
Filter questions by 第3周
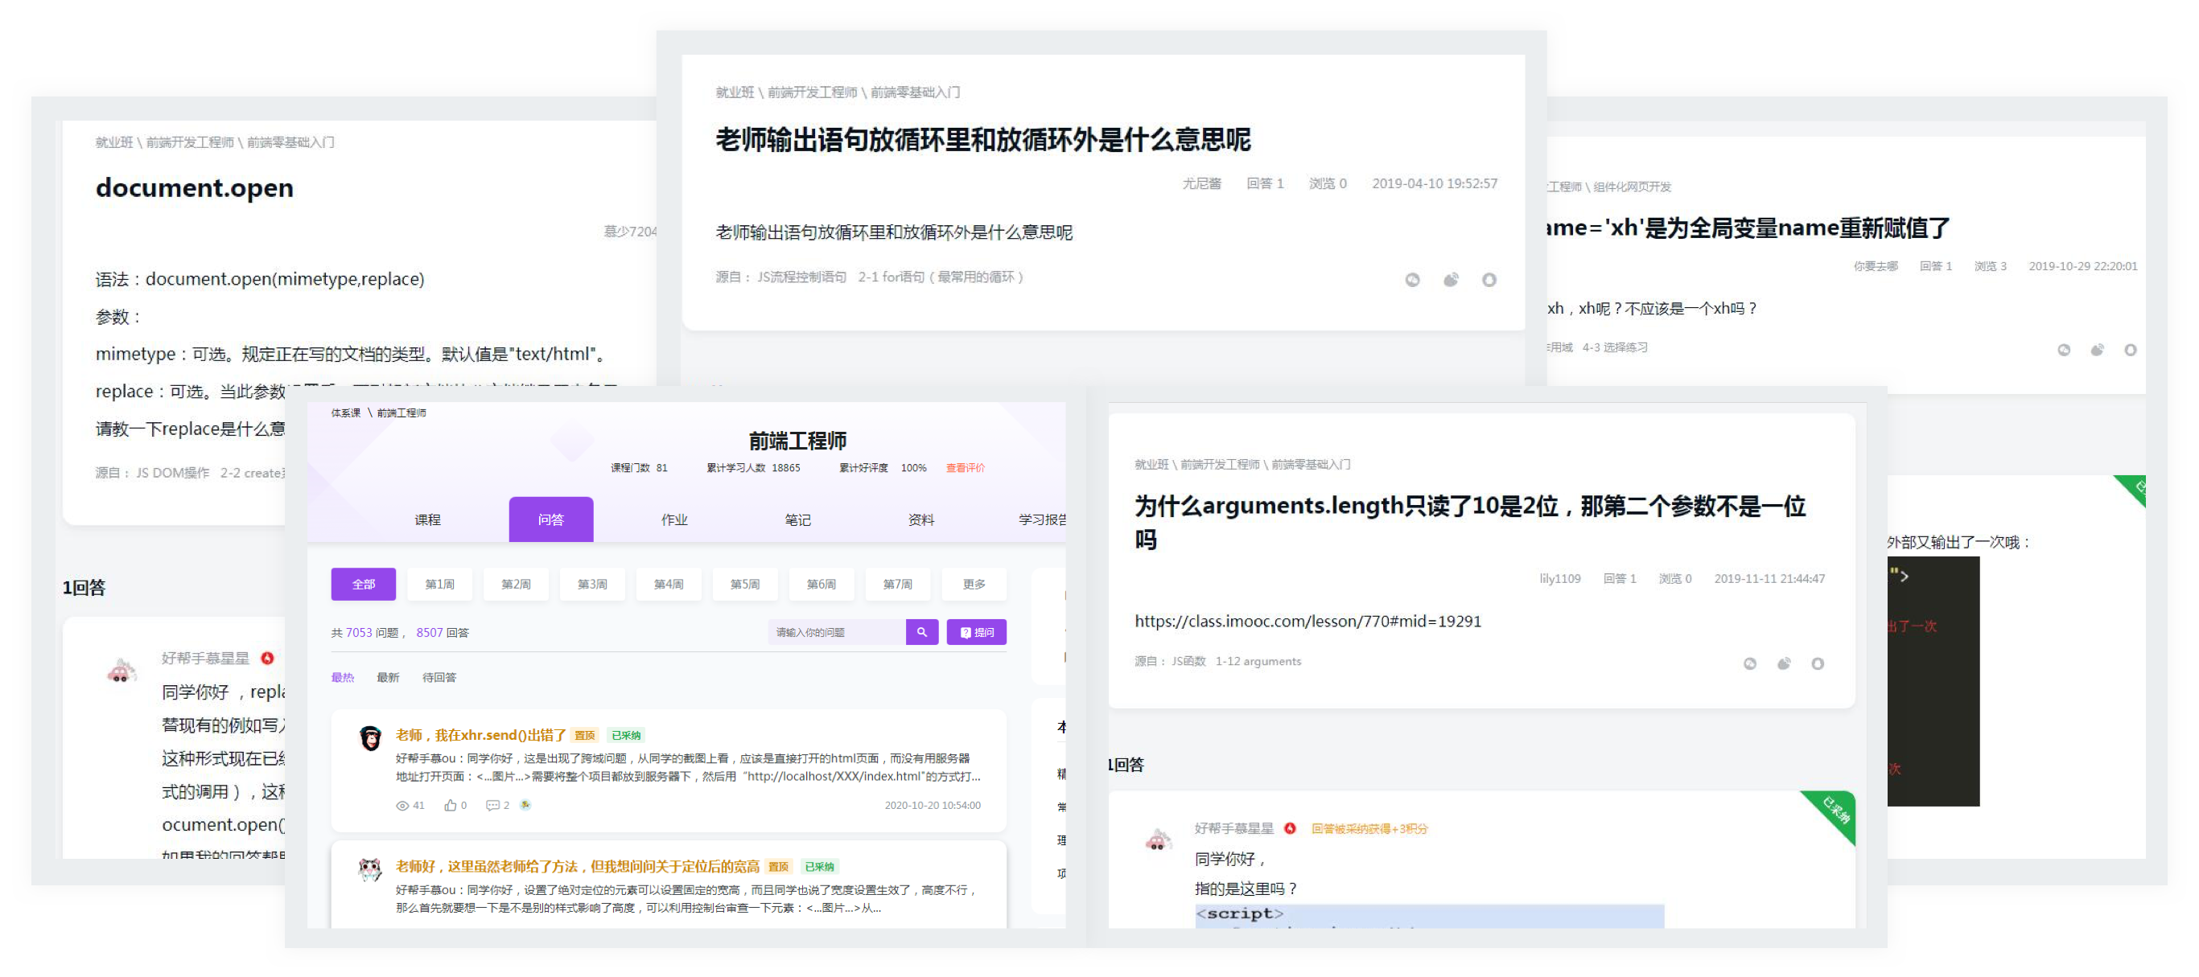click(x=591, y=585)
